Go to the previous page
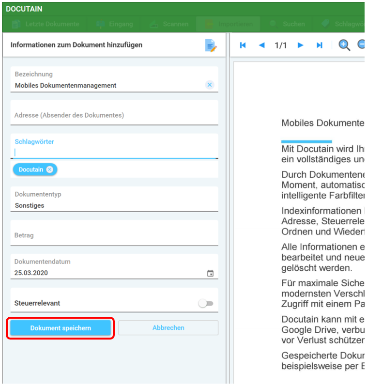The height and width of the screenshot is (387, 367). pyautogui.click(x=261, y=45)
